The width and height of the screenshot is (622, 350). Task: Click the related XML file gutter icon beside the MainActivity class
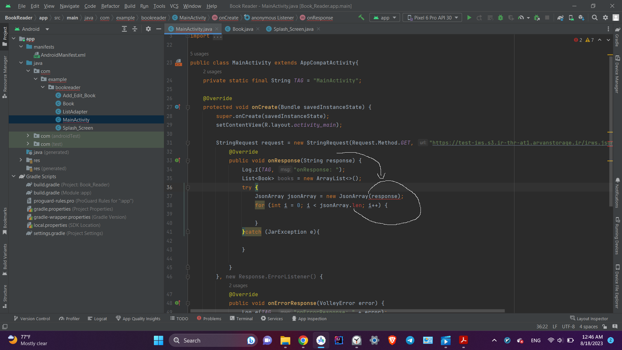point(179,63)
